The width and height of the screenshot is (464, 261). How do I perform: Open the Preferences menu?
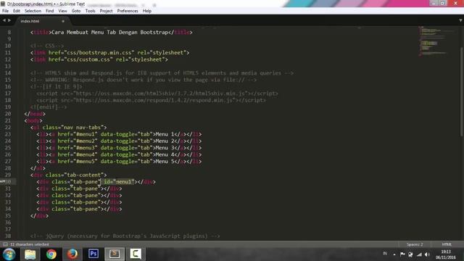(x=128, y=11)
